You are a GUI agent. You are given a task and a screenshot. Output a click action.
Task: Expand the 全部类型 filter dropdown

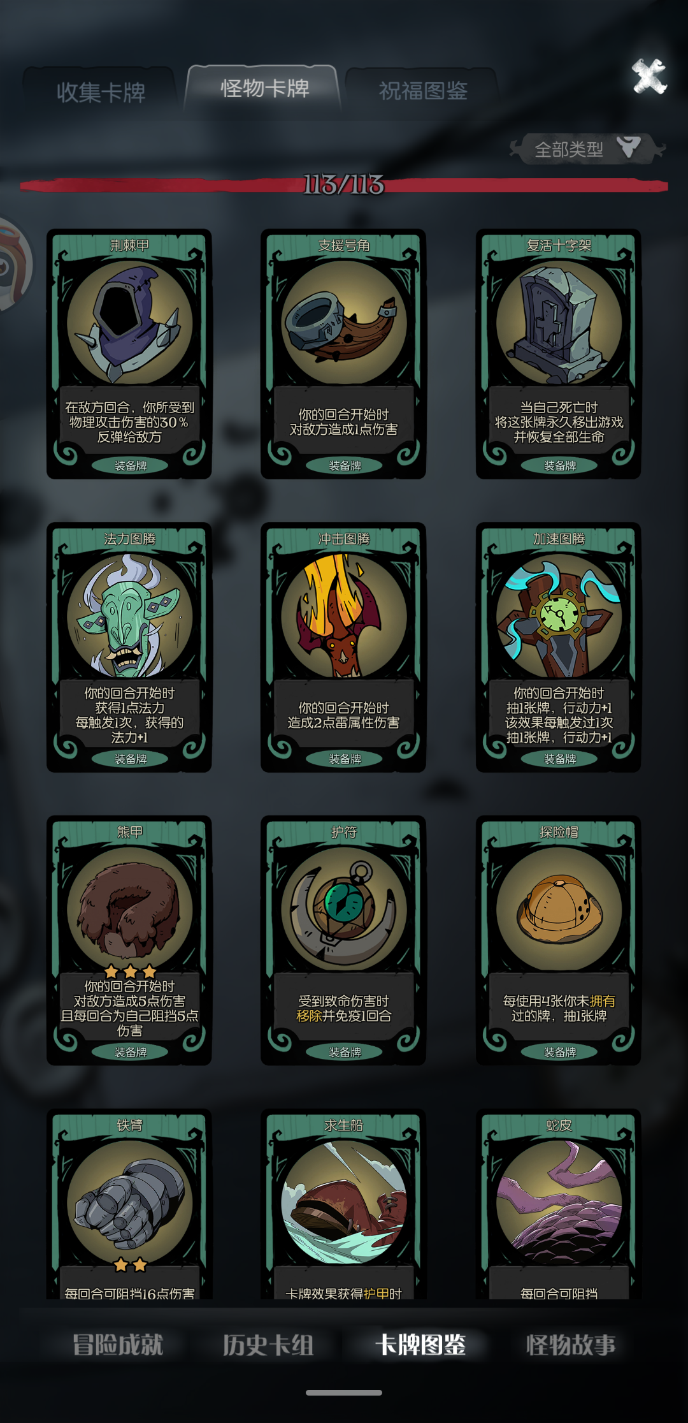(x=587, y=149)
